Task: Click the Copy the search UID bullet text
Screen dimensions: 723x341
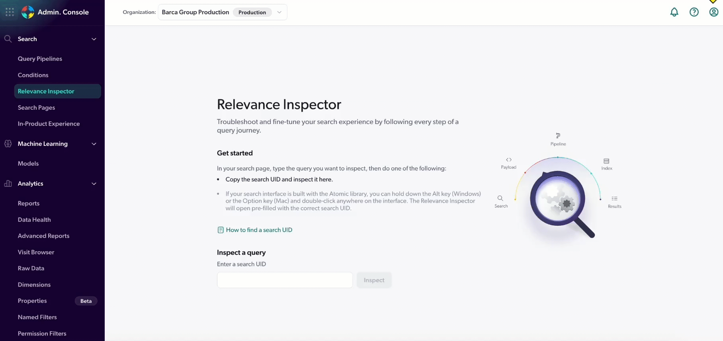Action: [279, 179]
